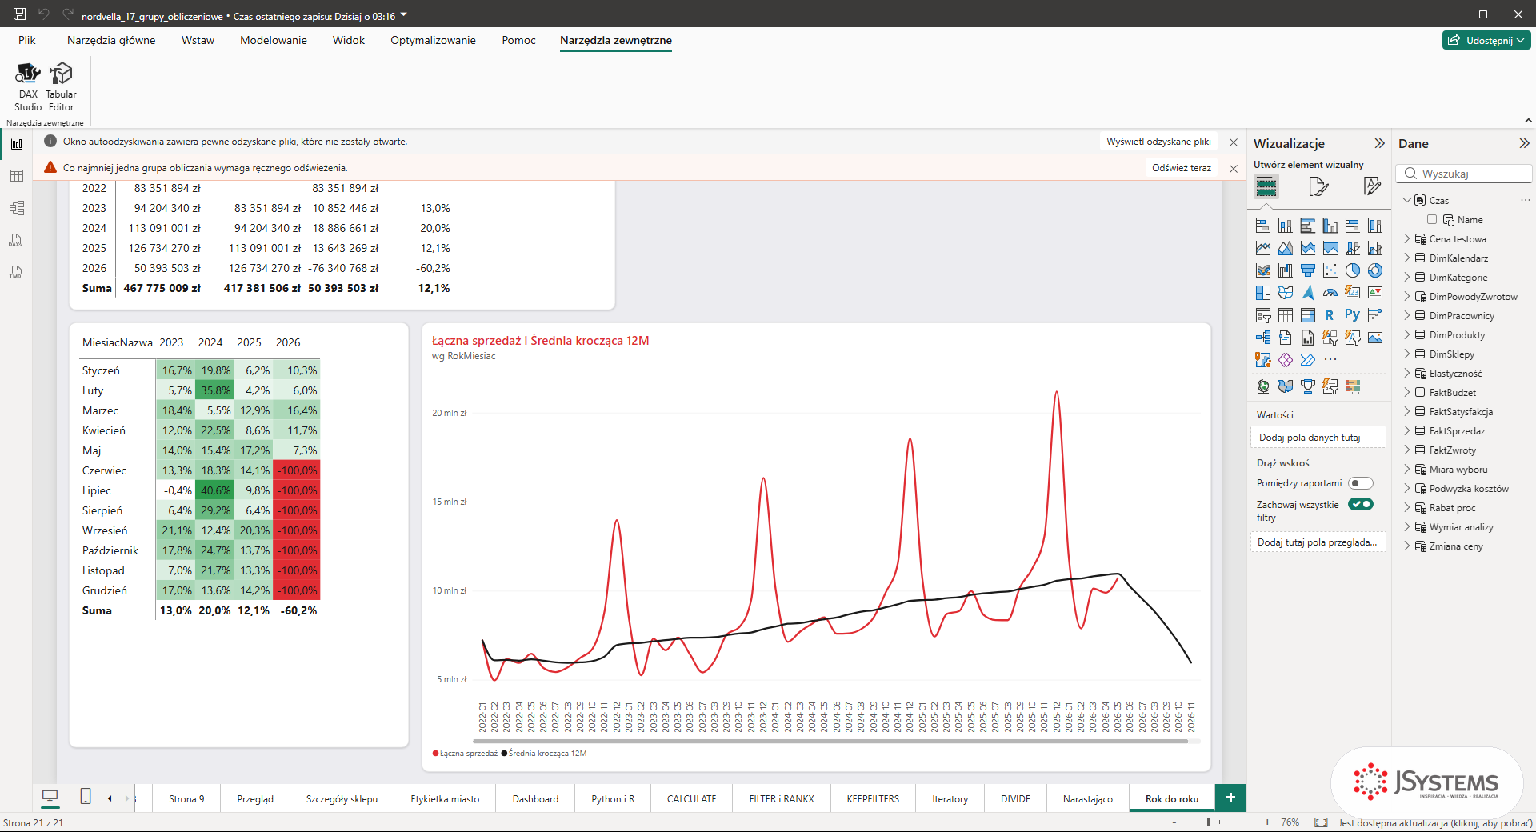The image size is (1536, 832).
Task: Click the Wyszukaj search field
Action: [1464, 174]
